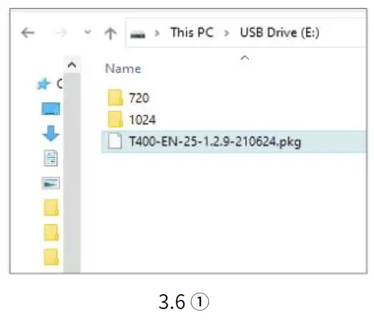Viewport: 374px width, 322px height.
Task: Click the sort direction caret above columns
Action: tap(245, 58)
